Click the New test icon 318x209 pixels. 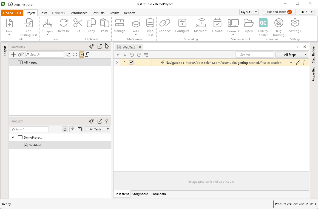click(x=9, y=23)
